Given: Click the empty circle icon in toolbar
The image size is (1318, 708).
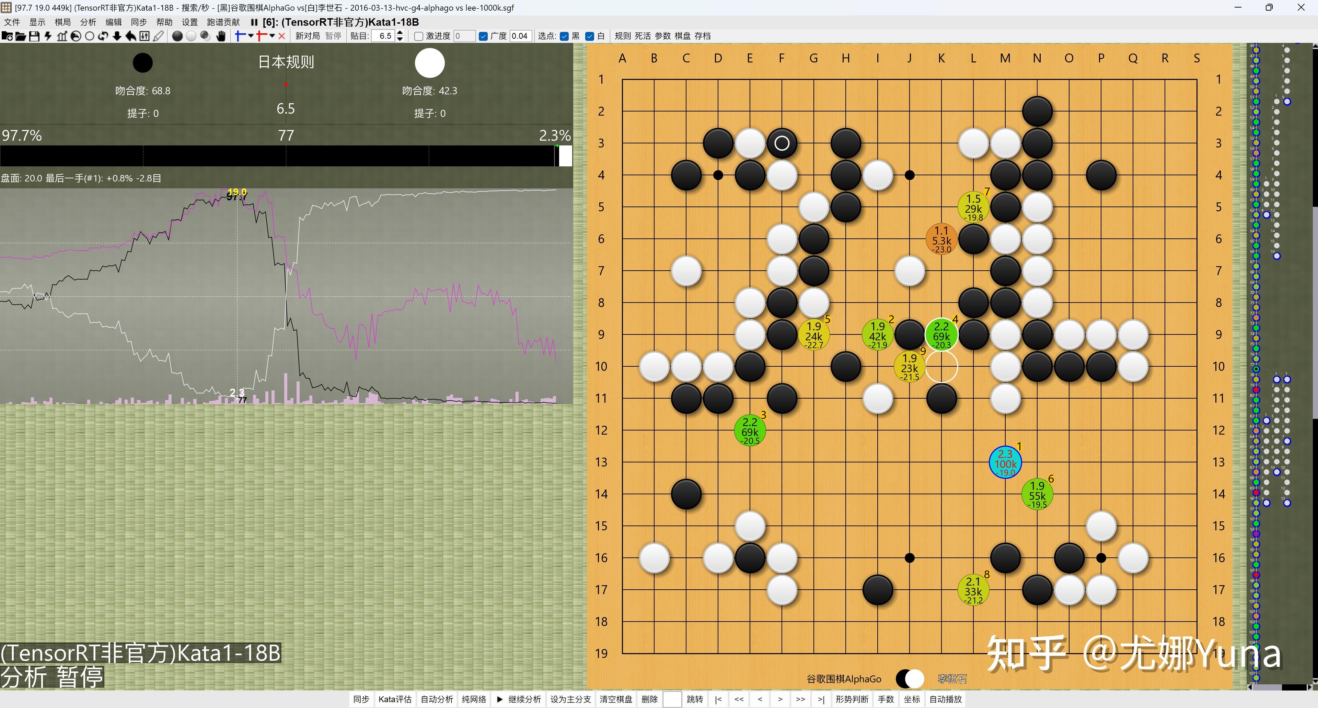Looking at the screenshot, I should click(x=89, y=36).
